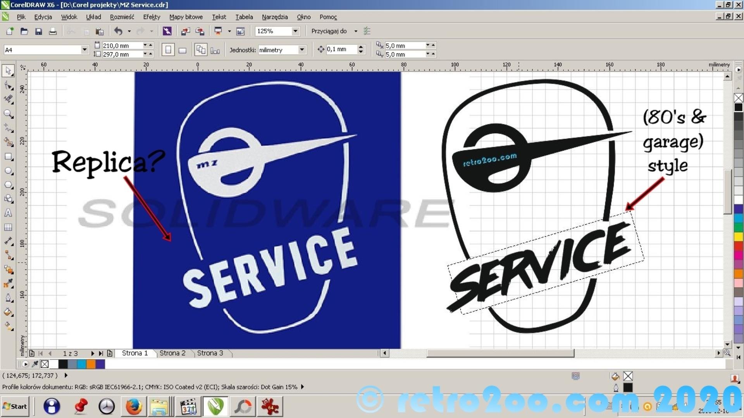Open the Jednostki milimetry units dropdown
Screen dimensions: 744x418
[301, 50]
